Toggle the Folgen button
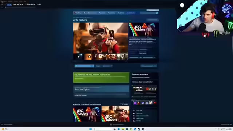 click(98, 66)
